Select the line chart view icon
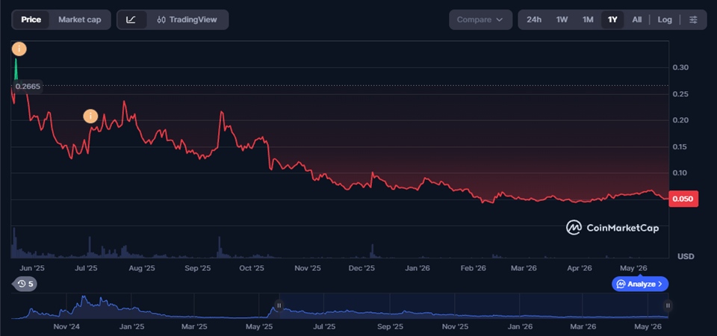 (x=131, y=19)
